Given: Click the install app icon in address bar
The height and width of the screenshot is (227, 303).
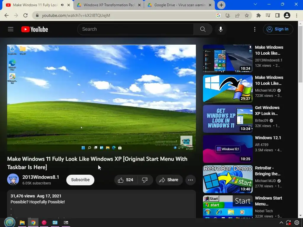Looking at the screenshot, I should 228,15.
